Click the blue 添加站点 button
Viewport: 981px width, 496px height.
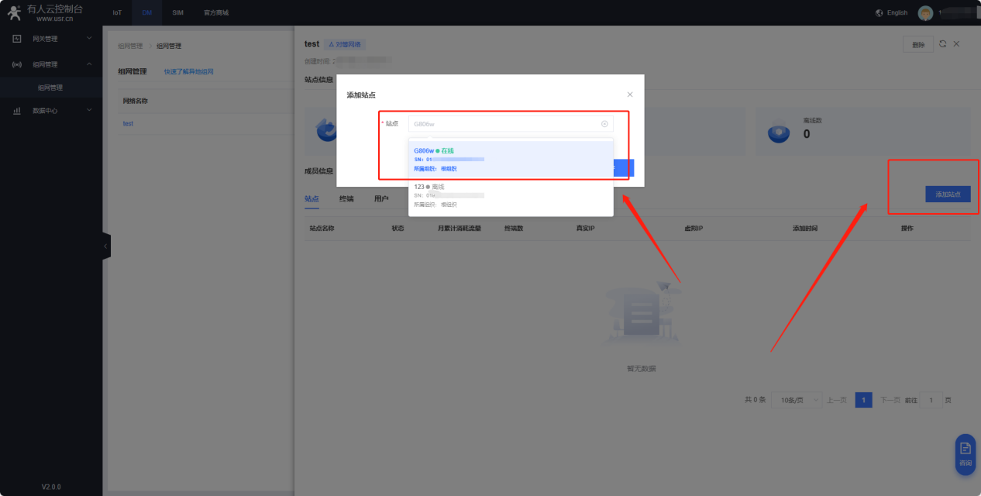948,195
